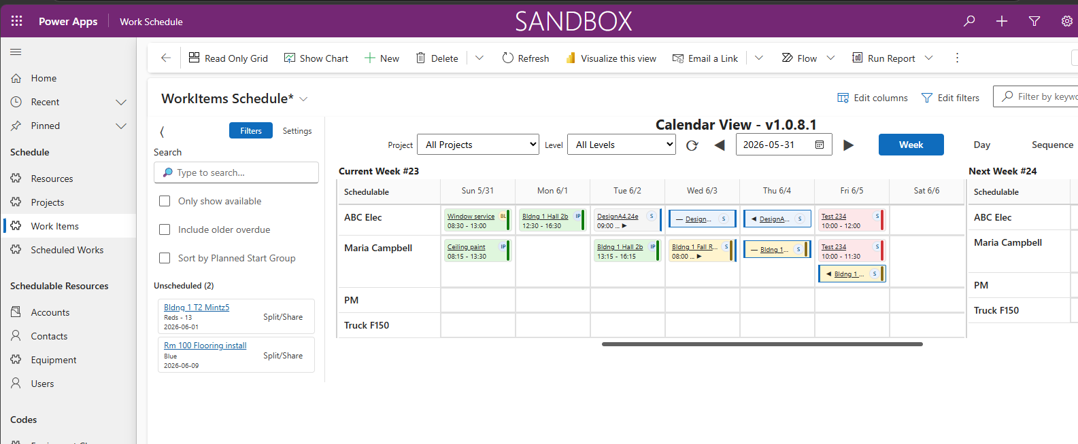This screenshot has width=1078, height=444.
Task: Open the Flow command
Action: pos(799,58)
